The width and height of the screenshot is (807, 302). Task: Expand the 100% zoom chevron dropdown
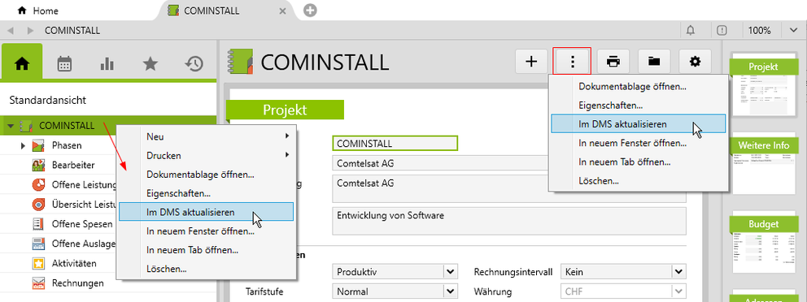(793, 30)
